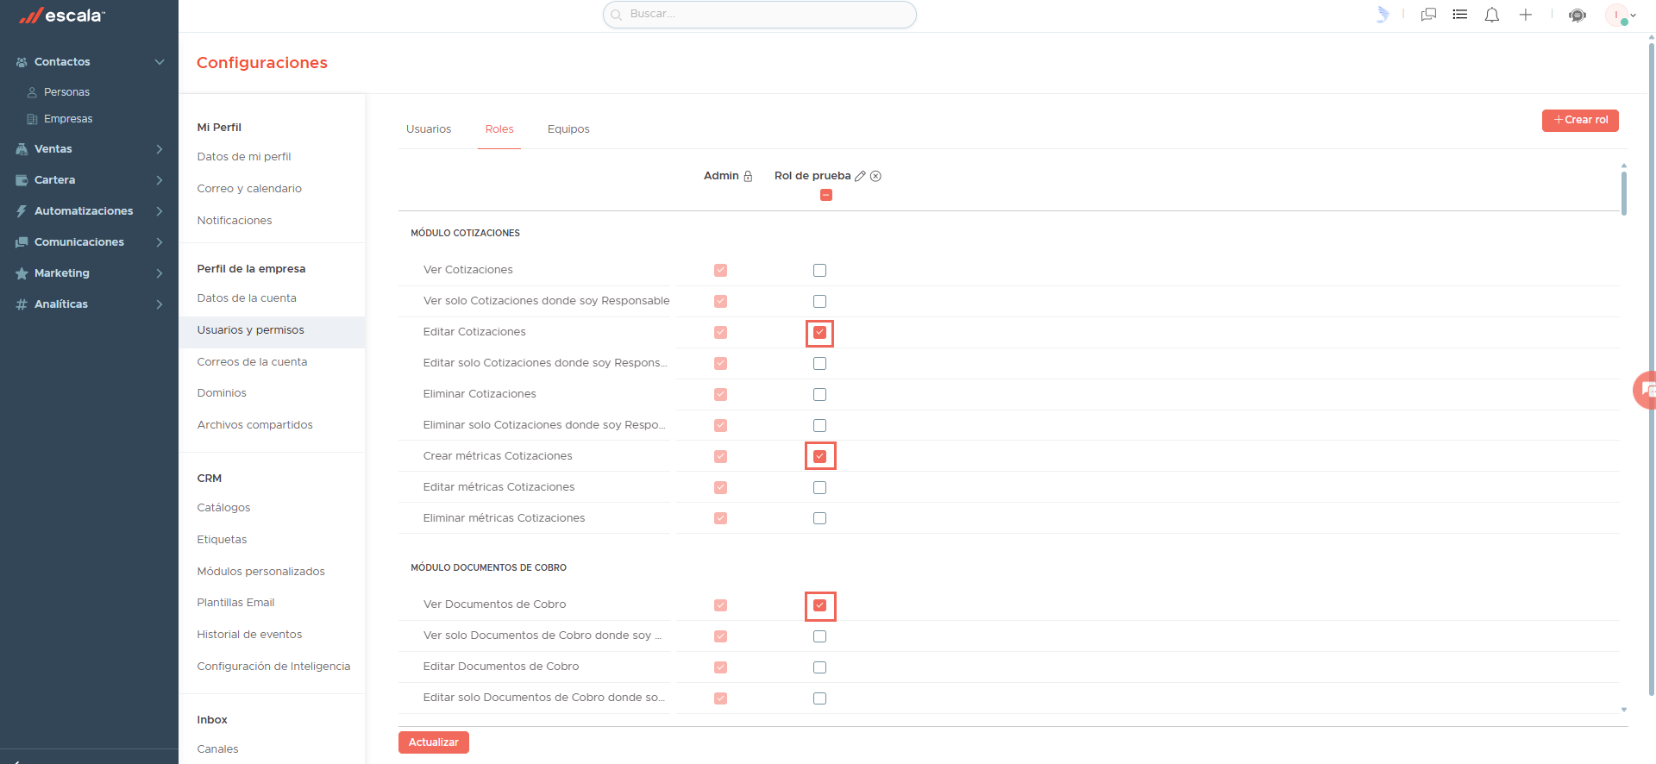Open notifications bell
The width and height of the screenshot is (1656, 764).
(x=1492, y=15)
